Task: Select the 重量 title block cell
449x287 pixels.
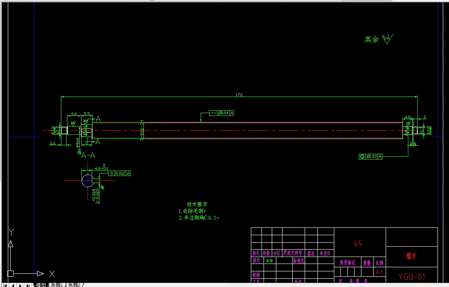Action: click(x=367, y=263)
